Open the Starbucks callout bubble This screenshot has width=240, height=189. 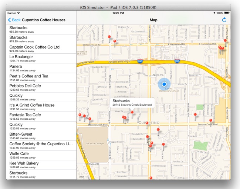[132, 103]
